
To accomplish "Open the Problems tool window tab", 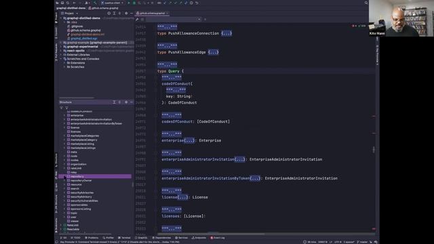I will pyautogui.click(x=92, y=238).
